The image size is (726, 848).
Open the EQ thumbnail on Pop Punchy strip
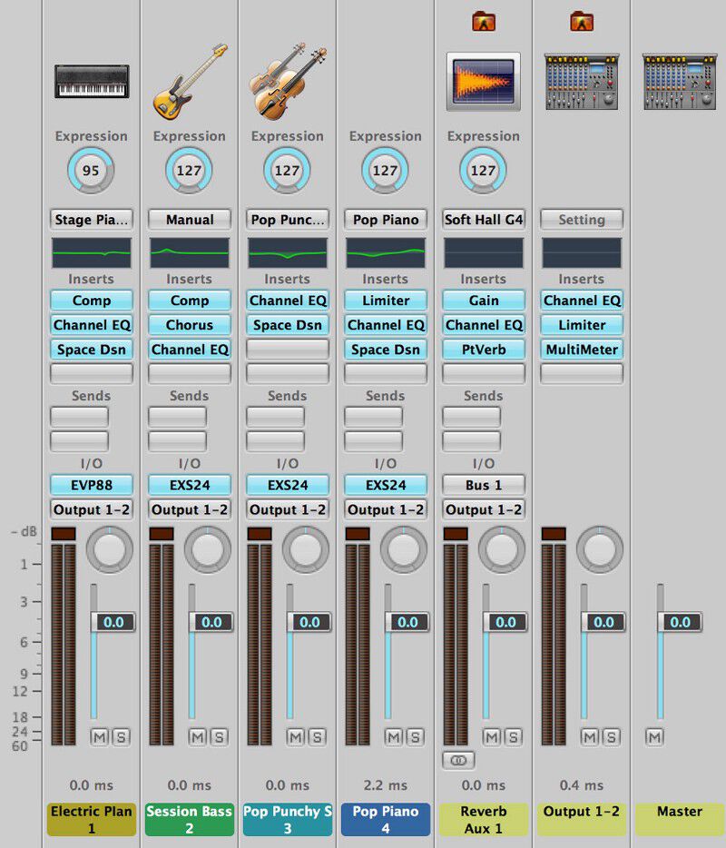tap(288, 252)
